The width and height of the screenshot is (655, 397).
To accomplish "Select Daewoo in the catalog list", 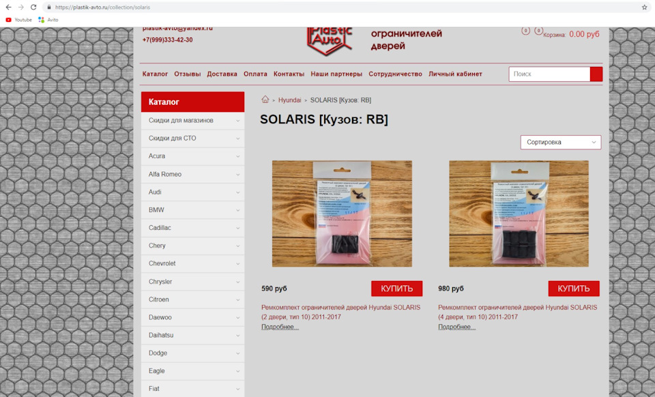I will coord(192,317).
